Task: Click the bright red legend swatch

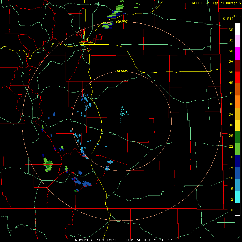Action: (237, 77)
